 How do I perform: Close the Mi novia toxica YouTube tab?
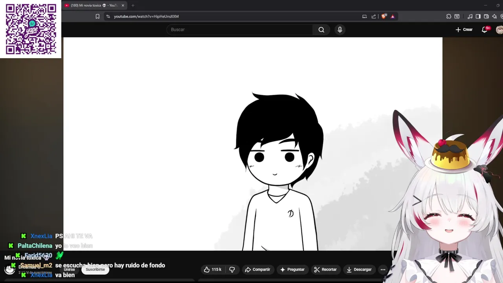[123, 6]
